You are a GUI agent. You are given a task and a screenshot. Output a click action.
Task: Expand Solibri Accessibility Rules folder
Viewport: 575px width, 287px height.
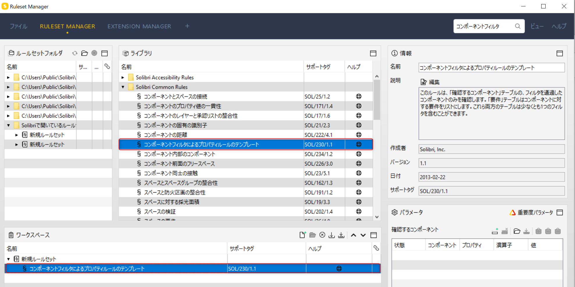123,78
